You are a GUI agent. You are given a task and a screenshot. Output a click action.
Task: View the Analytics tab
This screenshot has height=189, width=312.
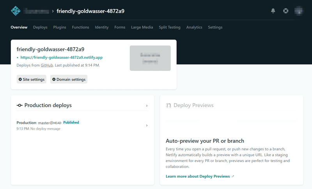[194, 27]
